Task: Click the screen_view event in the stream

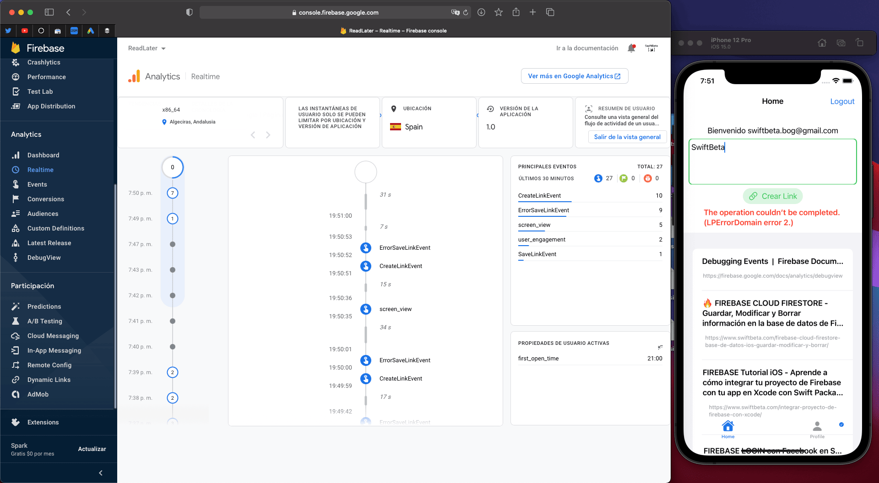Action: point(396,309)
